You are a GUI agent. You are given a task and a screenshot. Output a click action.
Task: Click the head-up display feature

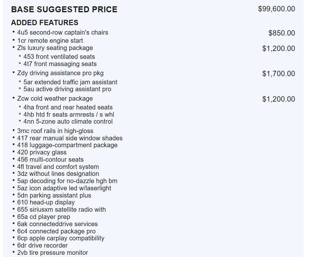(46, 202)
